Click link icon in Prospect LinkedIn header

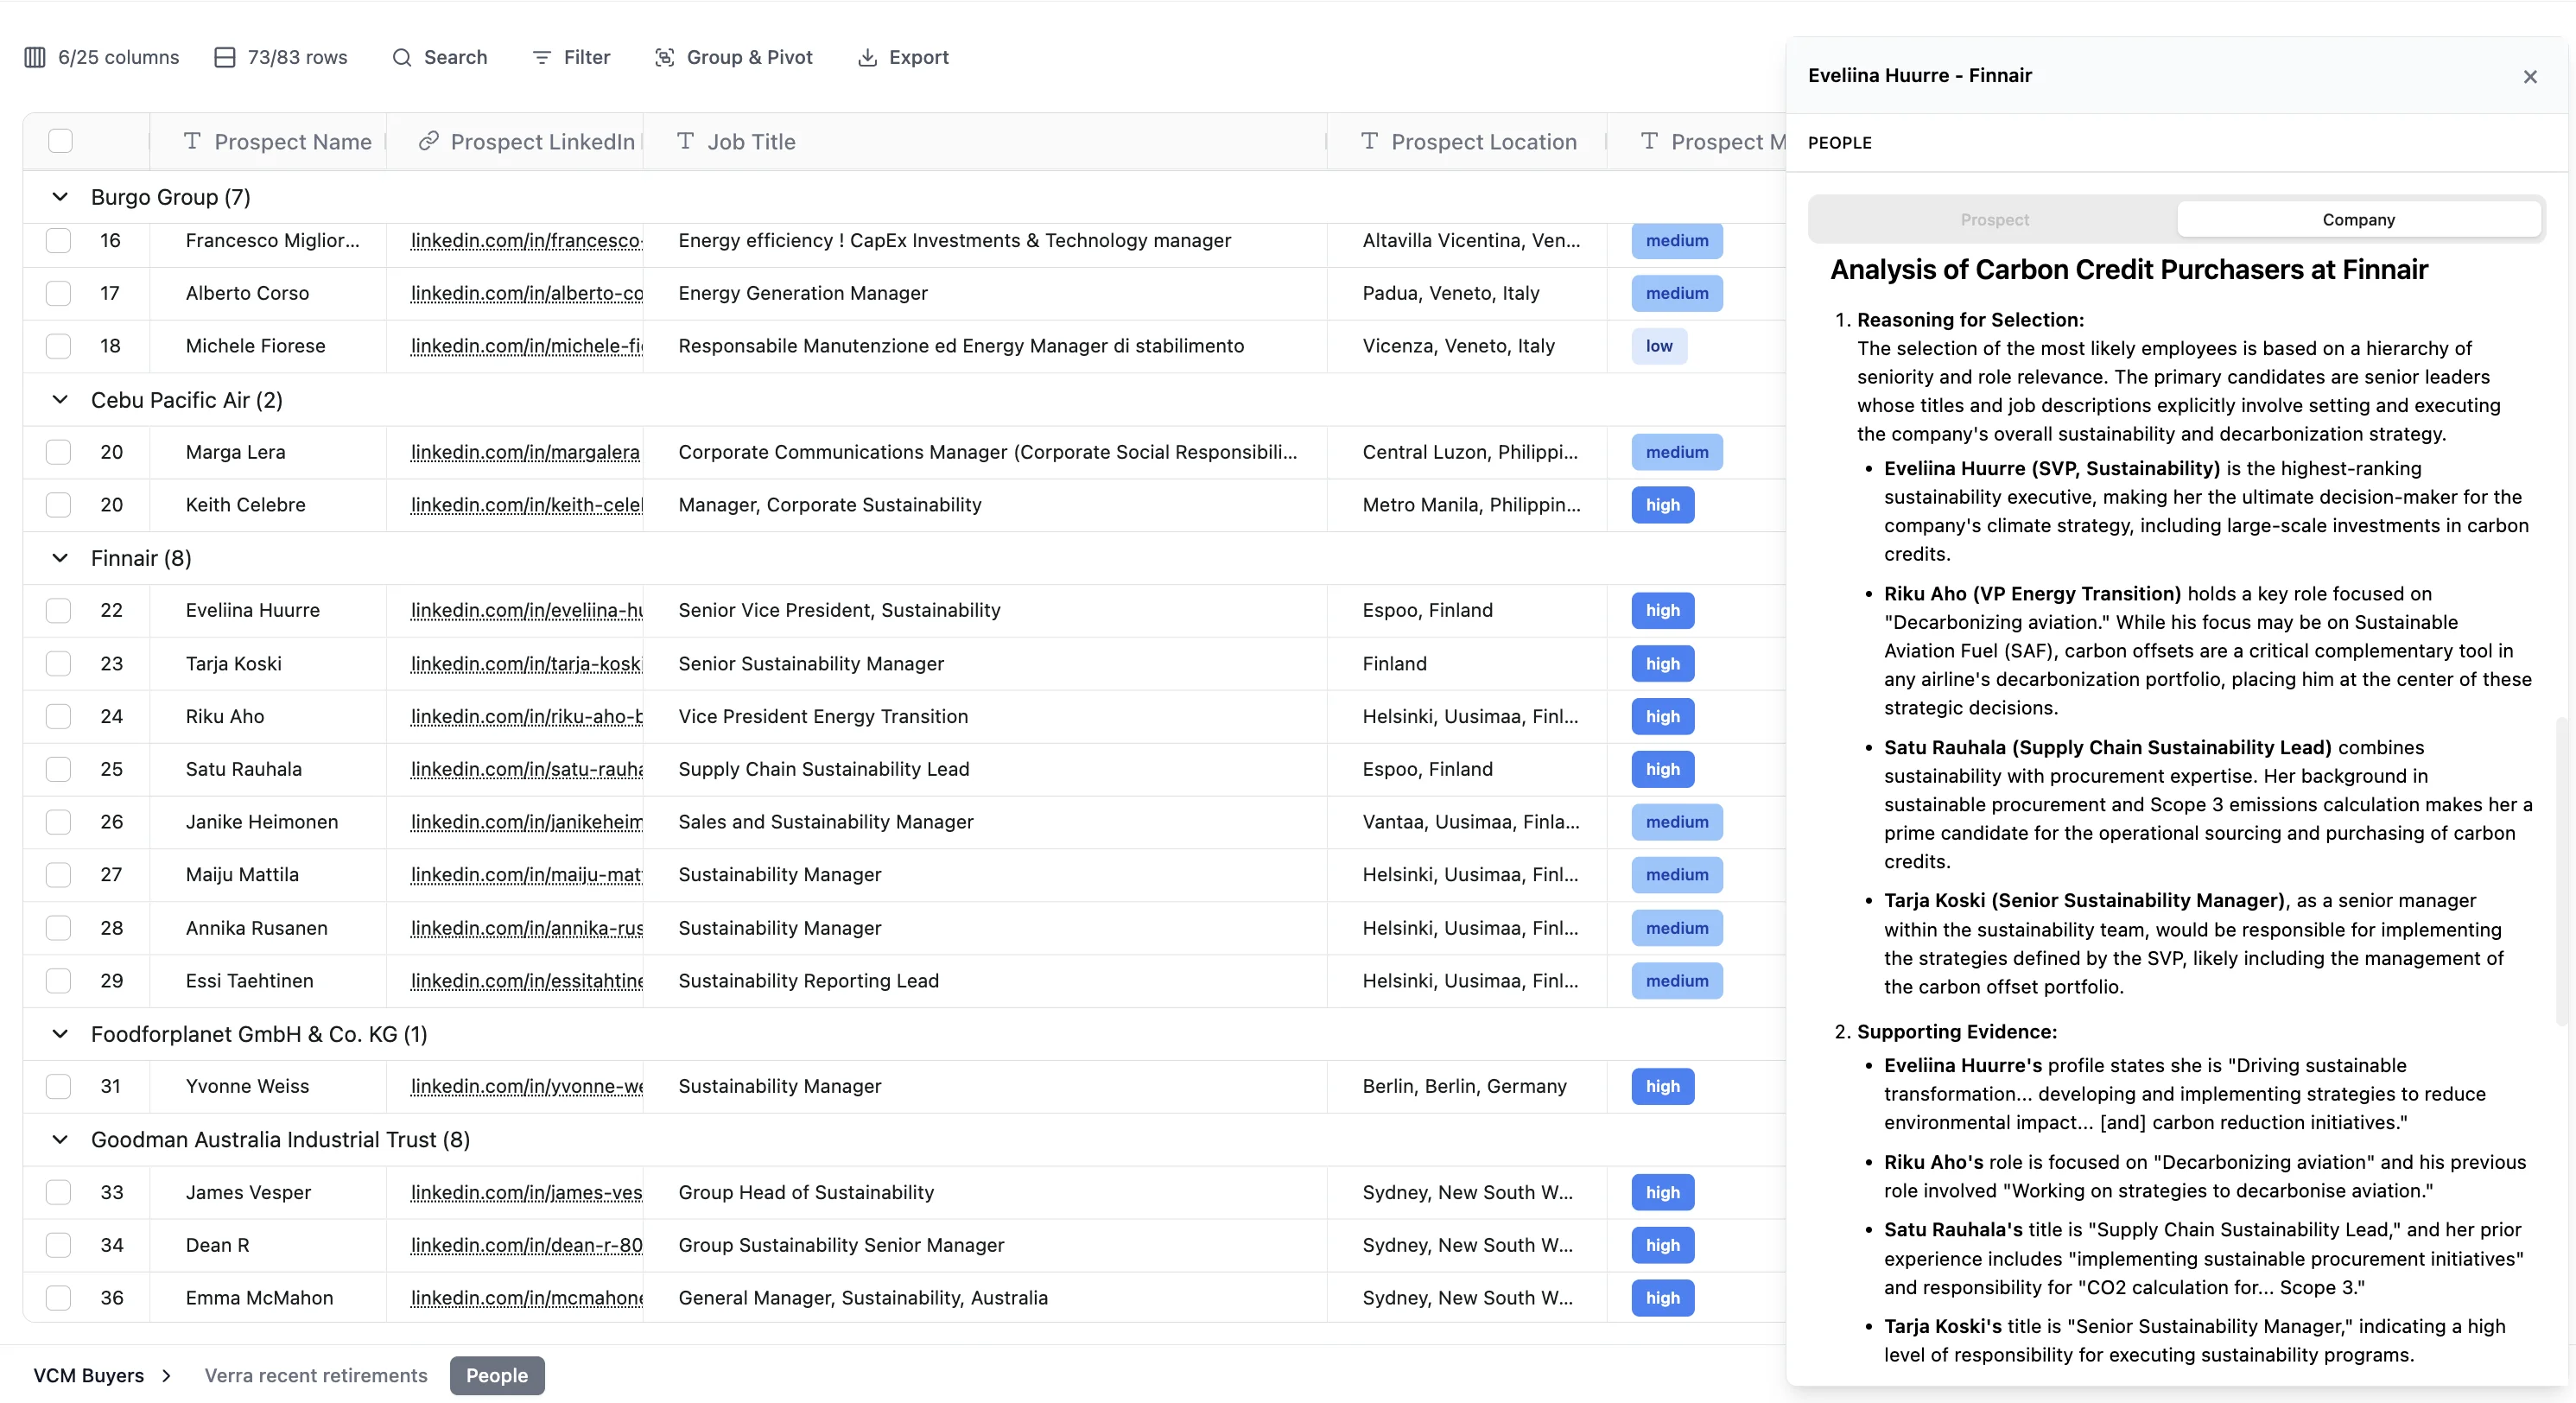click(x=428, y=141)
